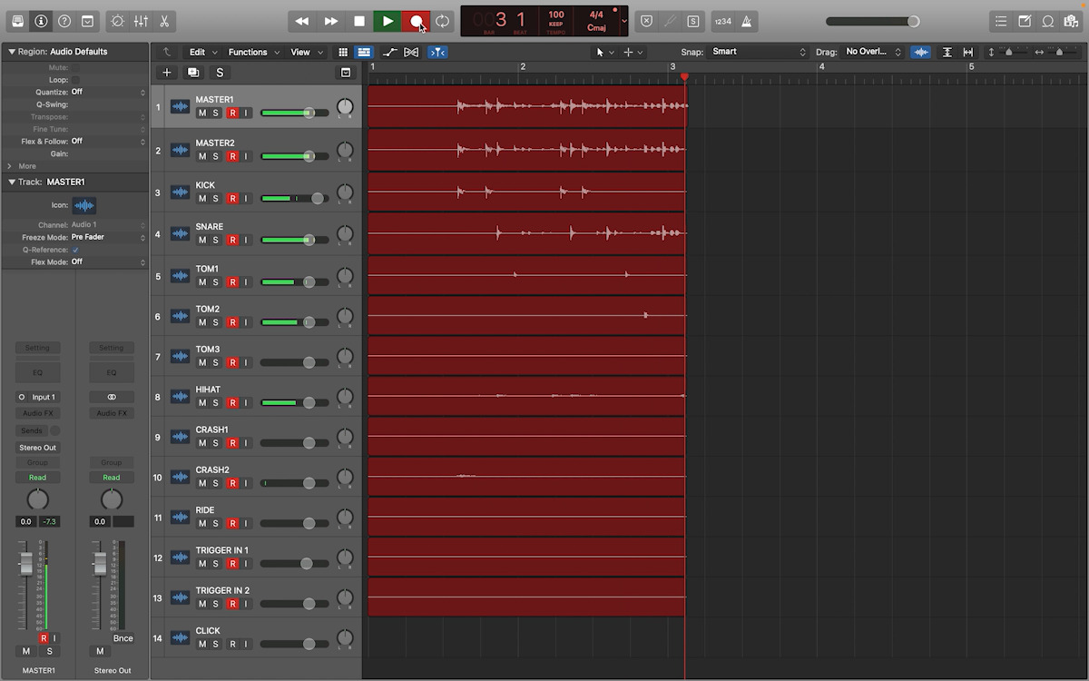Click the Audio FX slot for MASTER1

(x=37, y=413)
